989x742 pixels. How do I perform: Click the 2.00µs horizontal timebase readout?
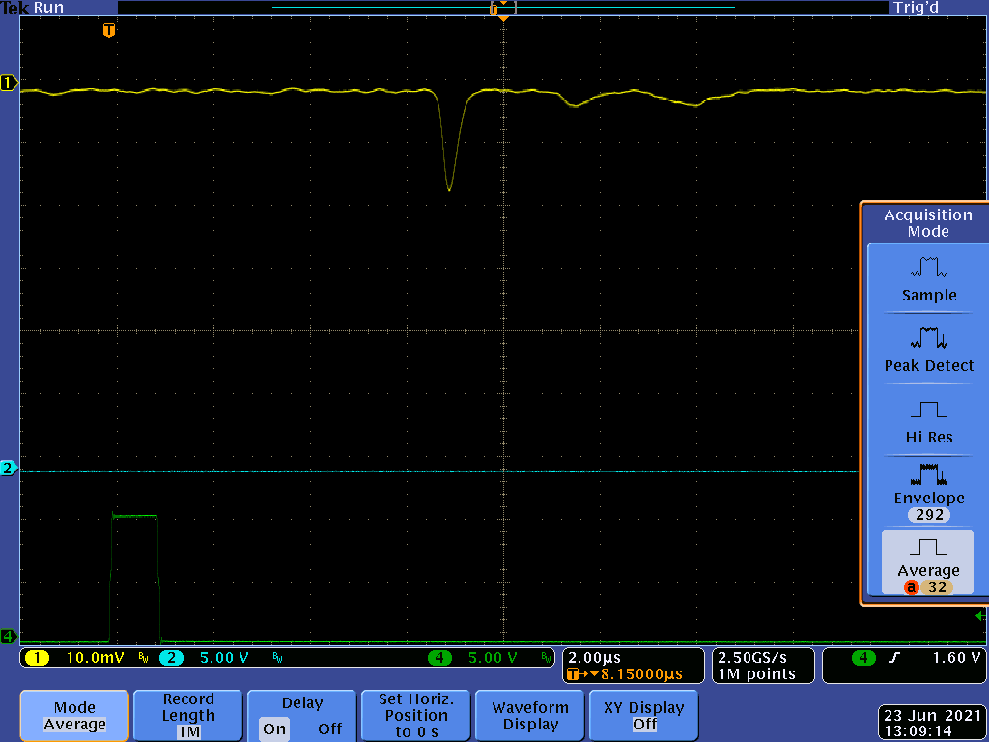[595, 658]
